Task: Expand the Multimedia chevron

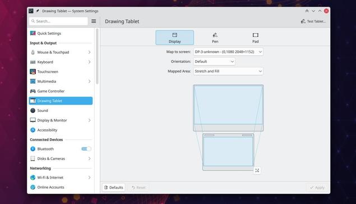Action: pyautogui.click(x=90, y=81)
